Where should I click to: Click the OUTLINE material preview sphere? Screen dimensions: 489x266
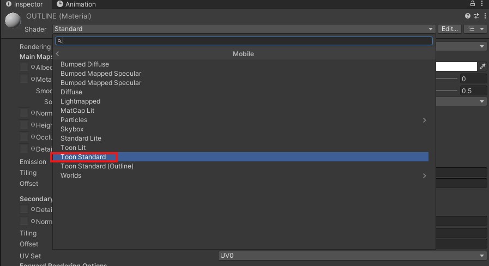point(13,21)
